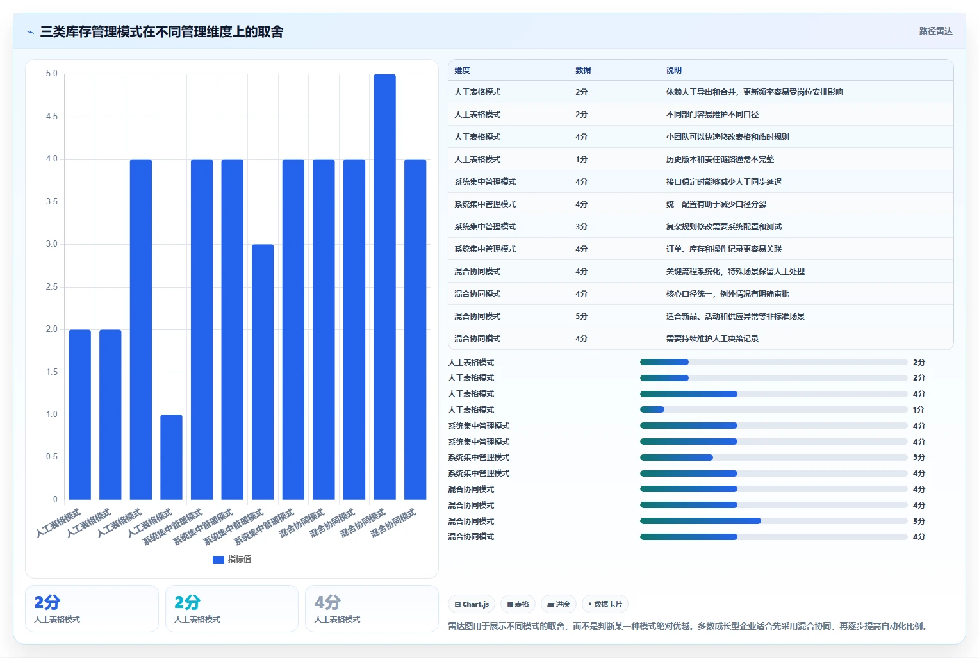Select the row 不同部门容易维护不同口径
This screenshot has height=658, width=979.
[x=701, y=115]
